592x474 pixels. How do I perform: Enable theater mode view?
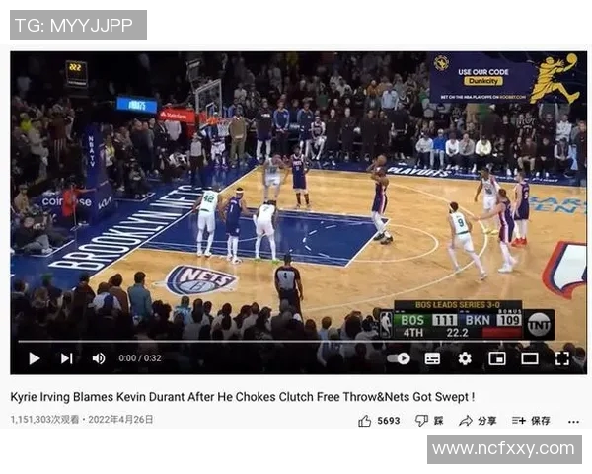[x=530, y=358]
